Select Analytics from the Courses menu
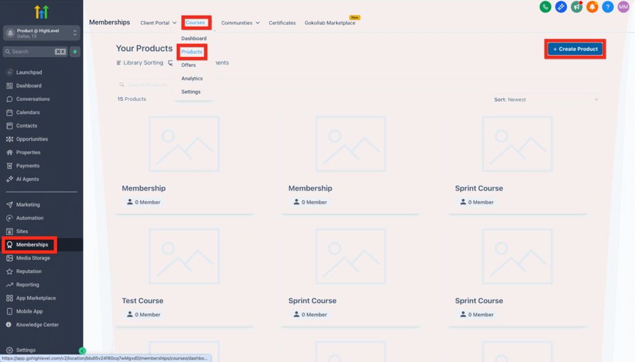Screen dimensions: 635x362 192,79
